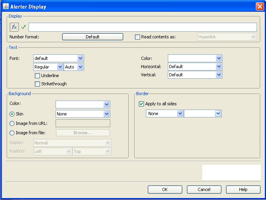This screenshot has width=266, height=200.
Task: Click the Browse... button
Action: [x=83, y=133]
